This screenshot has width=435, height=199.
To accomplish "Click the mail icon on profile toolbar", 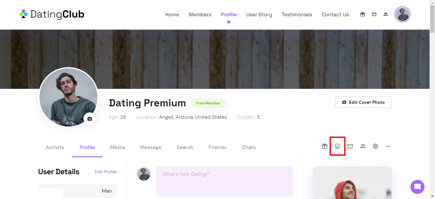I will point(350,146).
